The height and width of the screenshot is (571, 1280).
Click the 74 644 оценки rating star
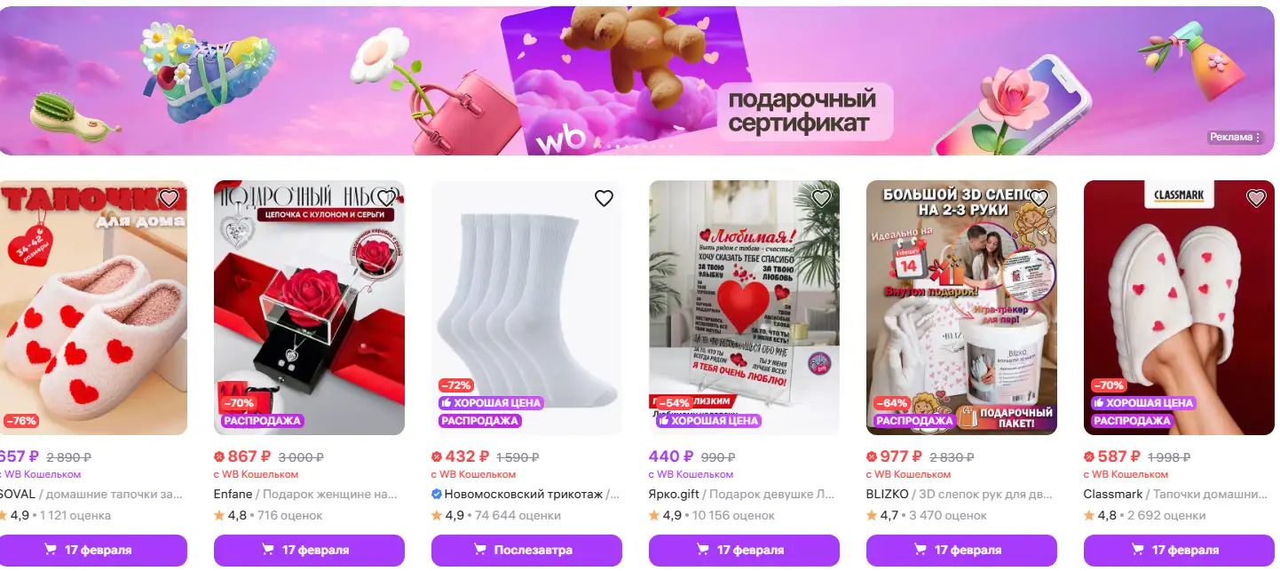[x=437, y=515]
